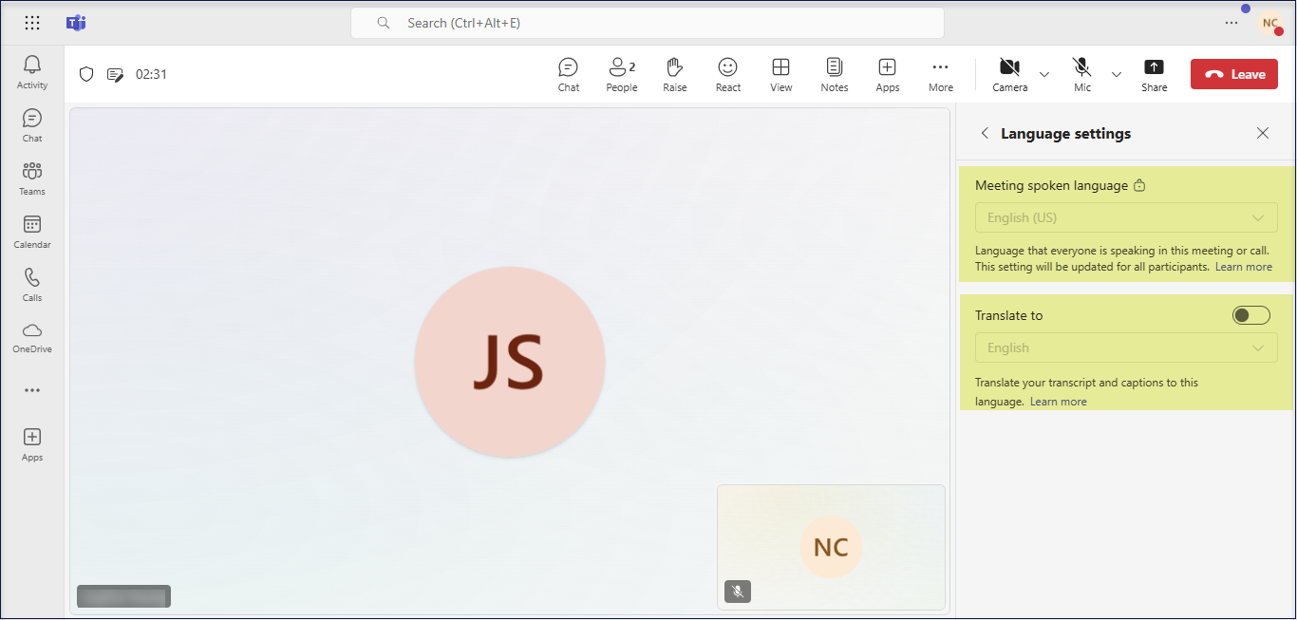The height and width of the screenshot is (620, 1297).
Task: Open Learn more link under Translate to
Action: (1058, 402)
